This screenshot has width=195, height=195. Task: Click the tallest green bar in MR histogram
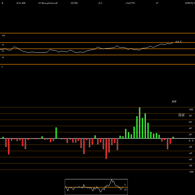(x=140, y=123)
